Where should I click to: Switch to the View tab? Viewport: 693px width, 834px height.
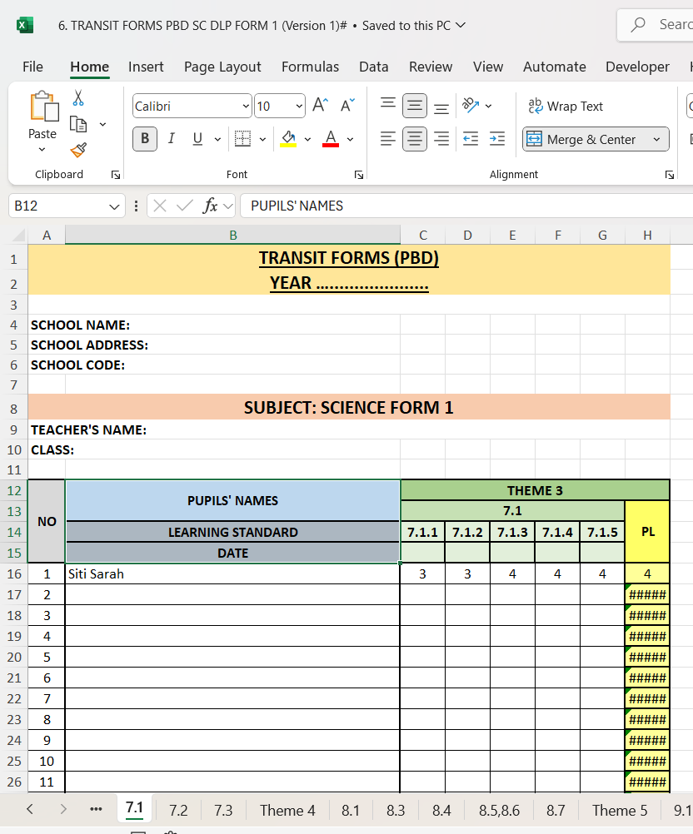(x=488, y=67)
